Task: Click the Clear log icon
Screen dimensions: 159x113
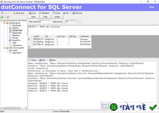Action: click(50, 60)
